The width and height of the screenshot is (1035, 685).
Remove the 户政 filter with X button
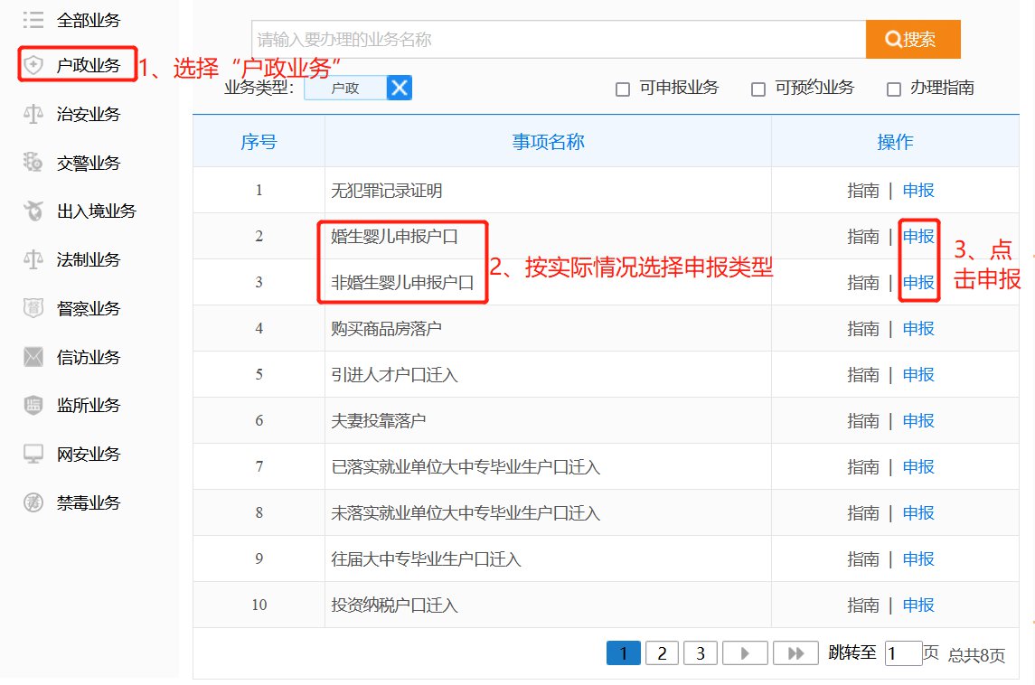(x=400, y=88)
